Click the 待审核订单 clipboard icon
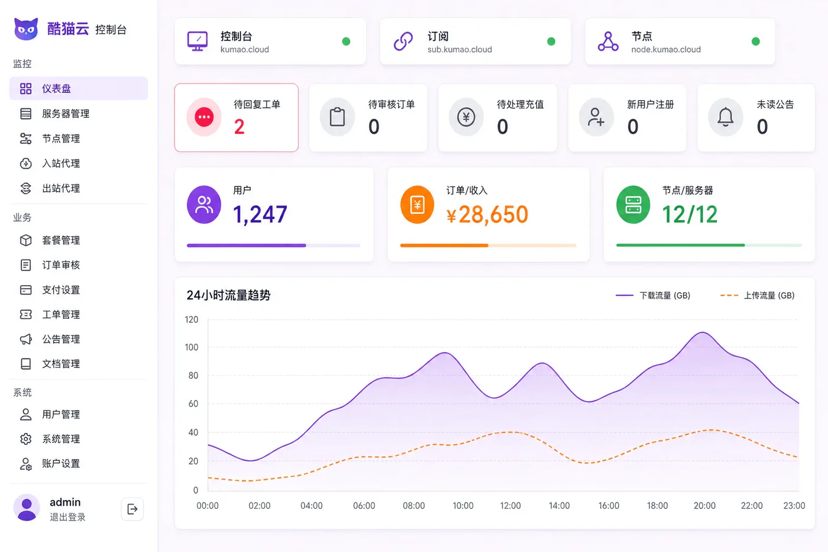The image size is (828, 552). (x=337, y=117)
